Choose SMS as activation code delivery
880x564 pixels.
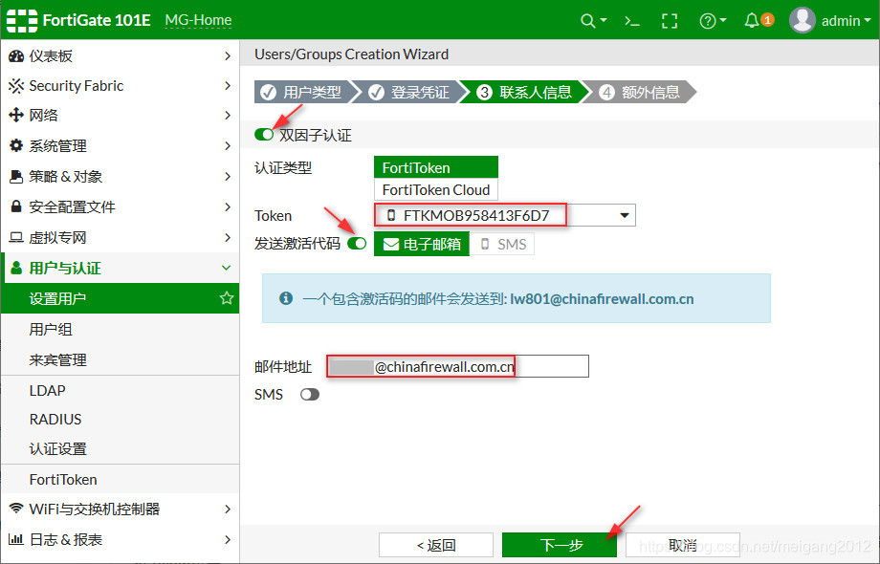point(502,244)
